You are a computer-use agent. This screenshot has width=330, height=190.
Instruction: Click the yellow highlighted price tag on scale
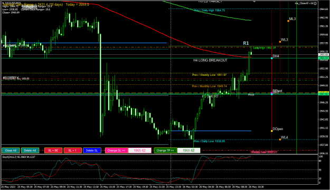(x=324, y=92)
